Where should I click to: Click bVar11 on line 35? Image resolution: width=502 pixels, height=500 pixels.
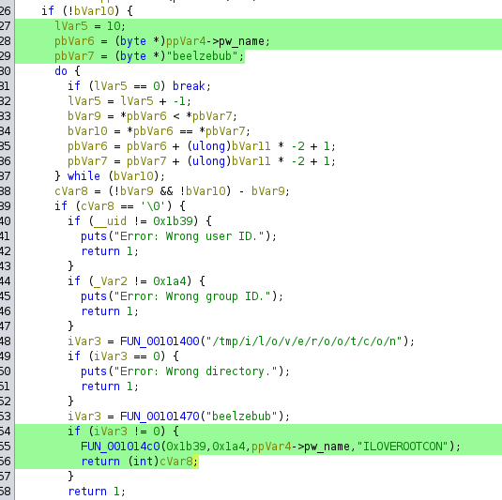pyautogui.click(x=251, y=146)
